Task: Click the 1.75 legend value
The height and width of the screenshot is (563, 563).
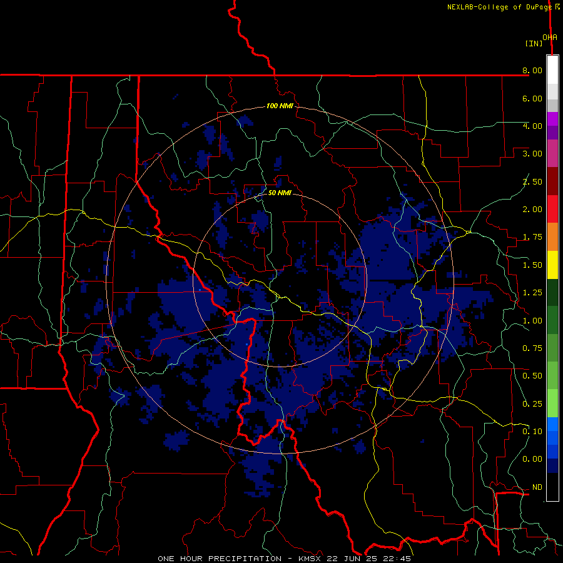Action: (x=532, y=237)
